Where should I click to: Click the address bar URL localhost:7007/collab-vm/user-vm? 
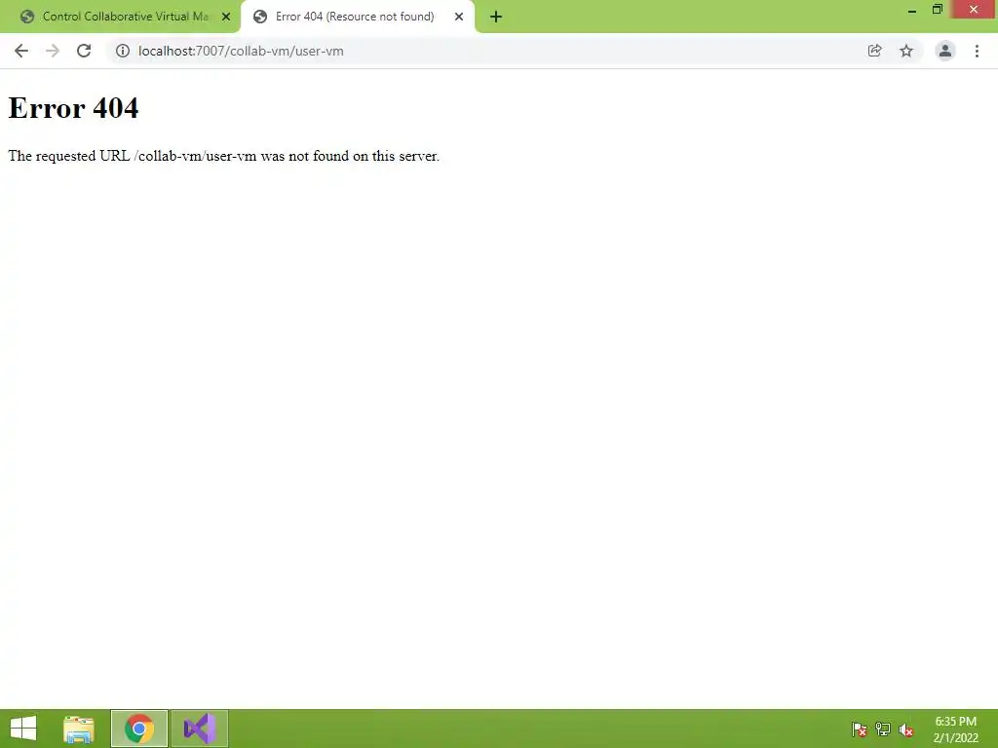pos(241,51)
